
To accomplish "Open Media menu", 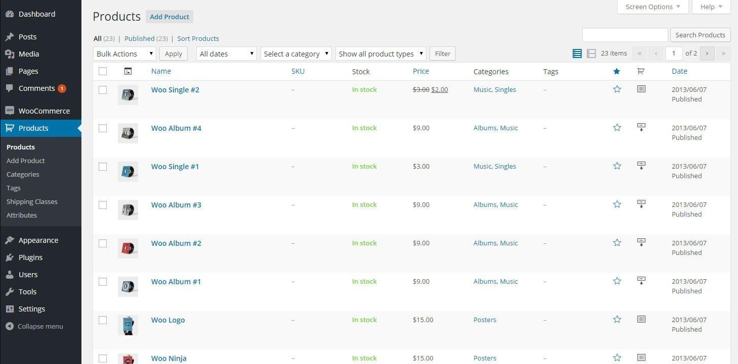I will coord(40,54).
